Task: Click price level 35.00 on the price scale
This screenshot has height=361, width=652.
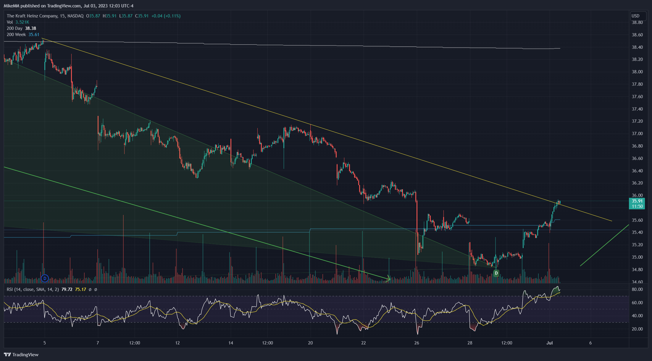Action: coord(637,257)
